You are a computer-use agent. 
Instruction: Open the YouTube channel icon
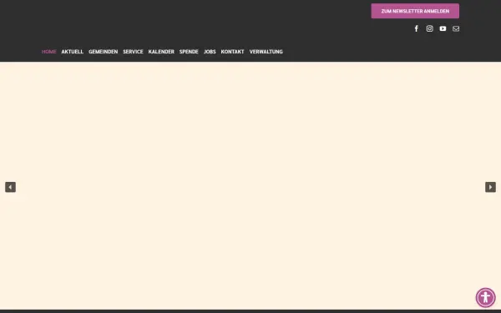click(x=443, y=28)
